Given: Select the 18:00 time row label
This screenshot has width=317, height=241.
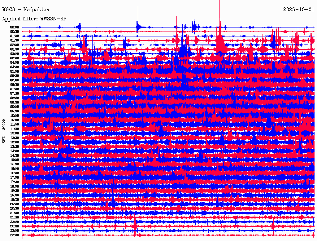Looking at the screenshot, I should (x=15, y=187).
